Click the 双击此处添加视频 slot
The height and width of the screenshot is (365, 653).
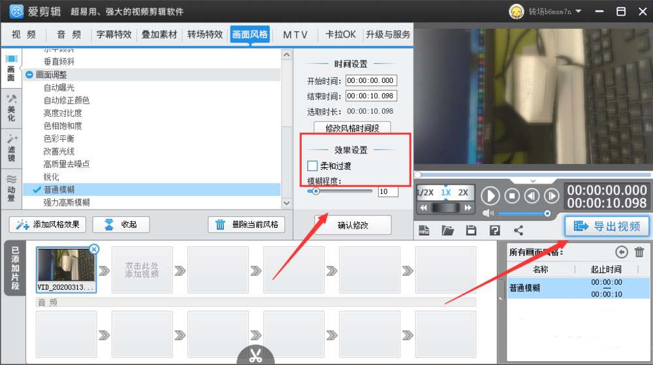tap(142, 270)
